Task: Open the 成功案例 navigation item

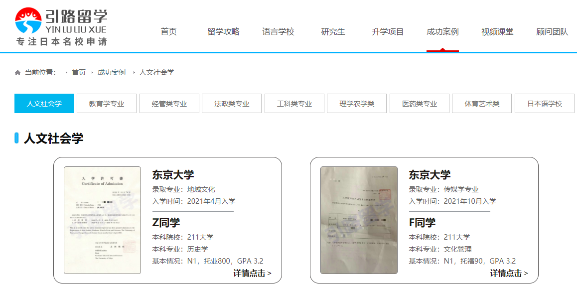Action: click(442, 32)
